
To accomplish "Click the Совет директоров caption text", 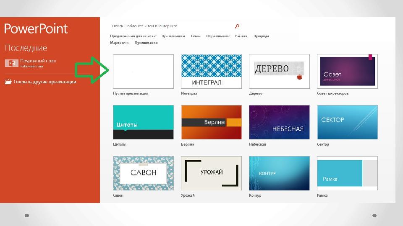I will (332, 93).
